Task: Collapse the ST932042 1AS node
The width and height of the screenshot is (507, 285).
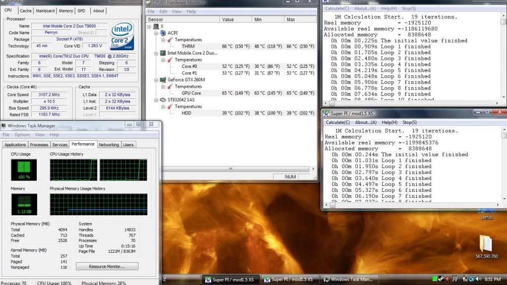Action: 156,100
